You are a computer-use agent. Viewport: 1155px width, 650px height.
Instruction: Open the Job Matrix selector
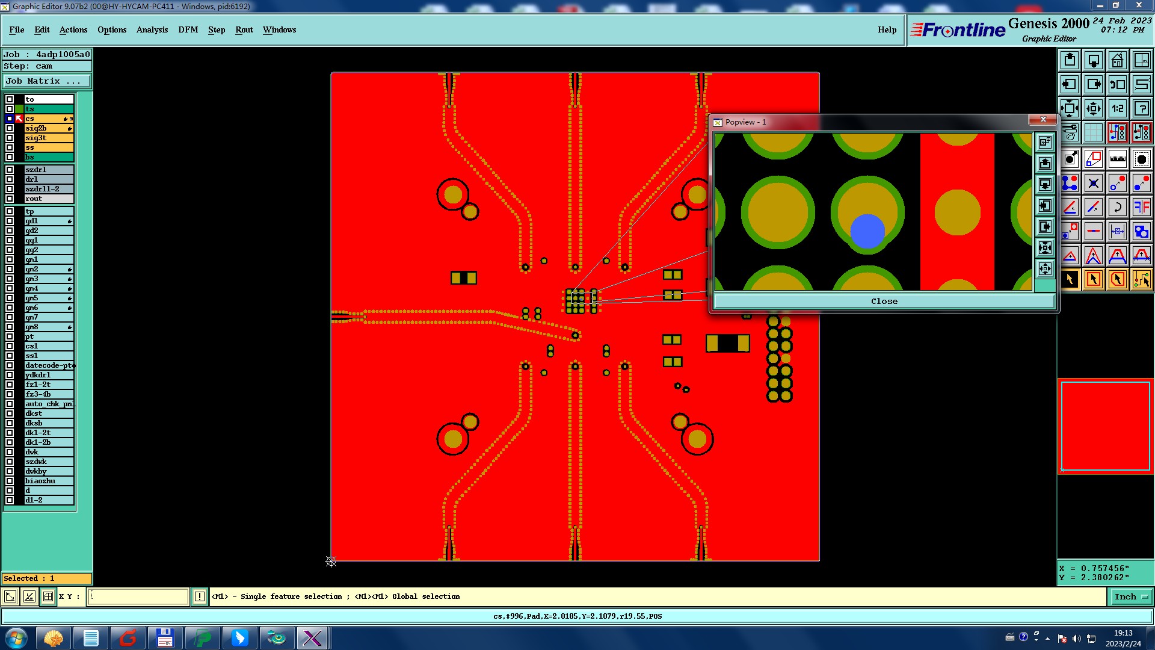[x=47, y=81]
